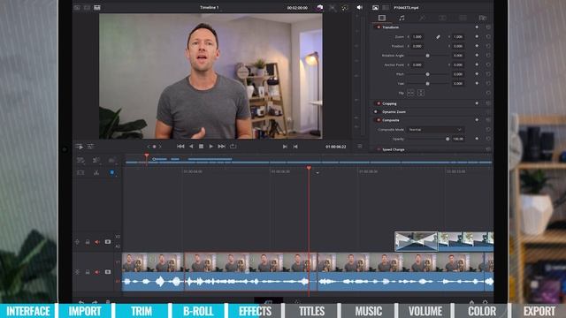Image resolution: width=566 pixels, height=318 pixels.
Task: Open the Image tab in the Inspector
Action: point(463,18)
